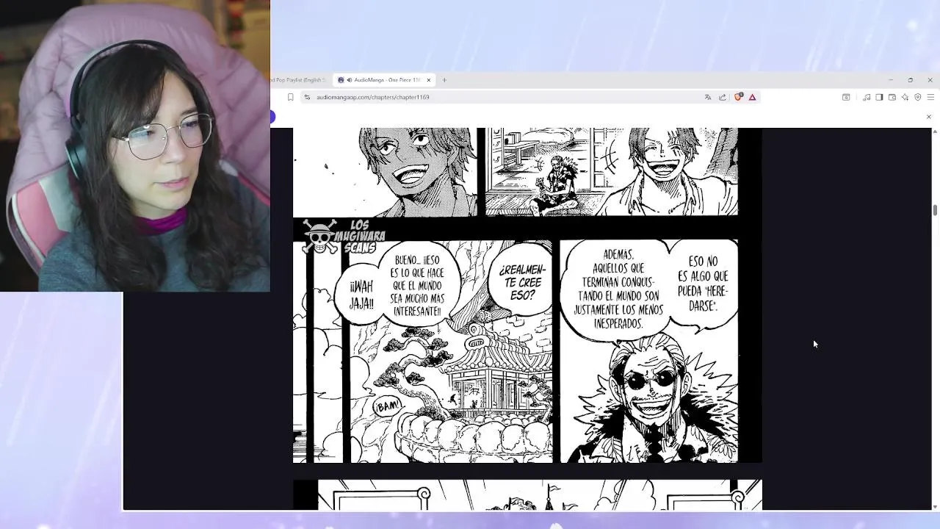Click manga panel with sunglasses character
Viewport: 940px width, 529px height.
click(x=648, y=350)
